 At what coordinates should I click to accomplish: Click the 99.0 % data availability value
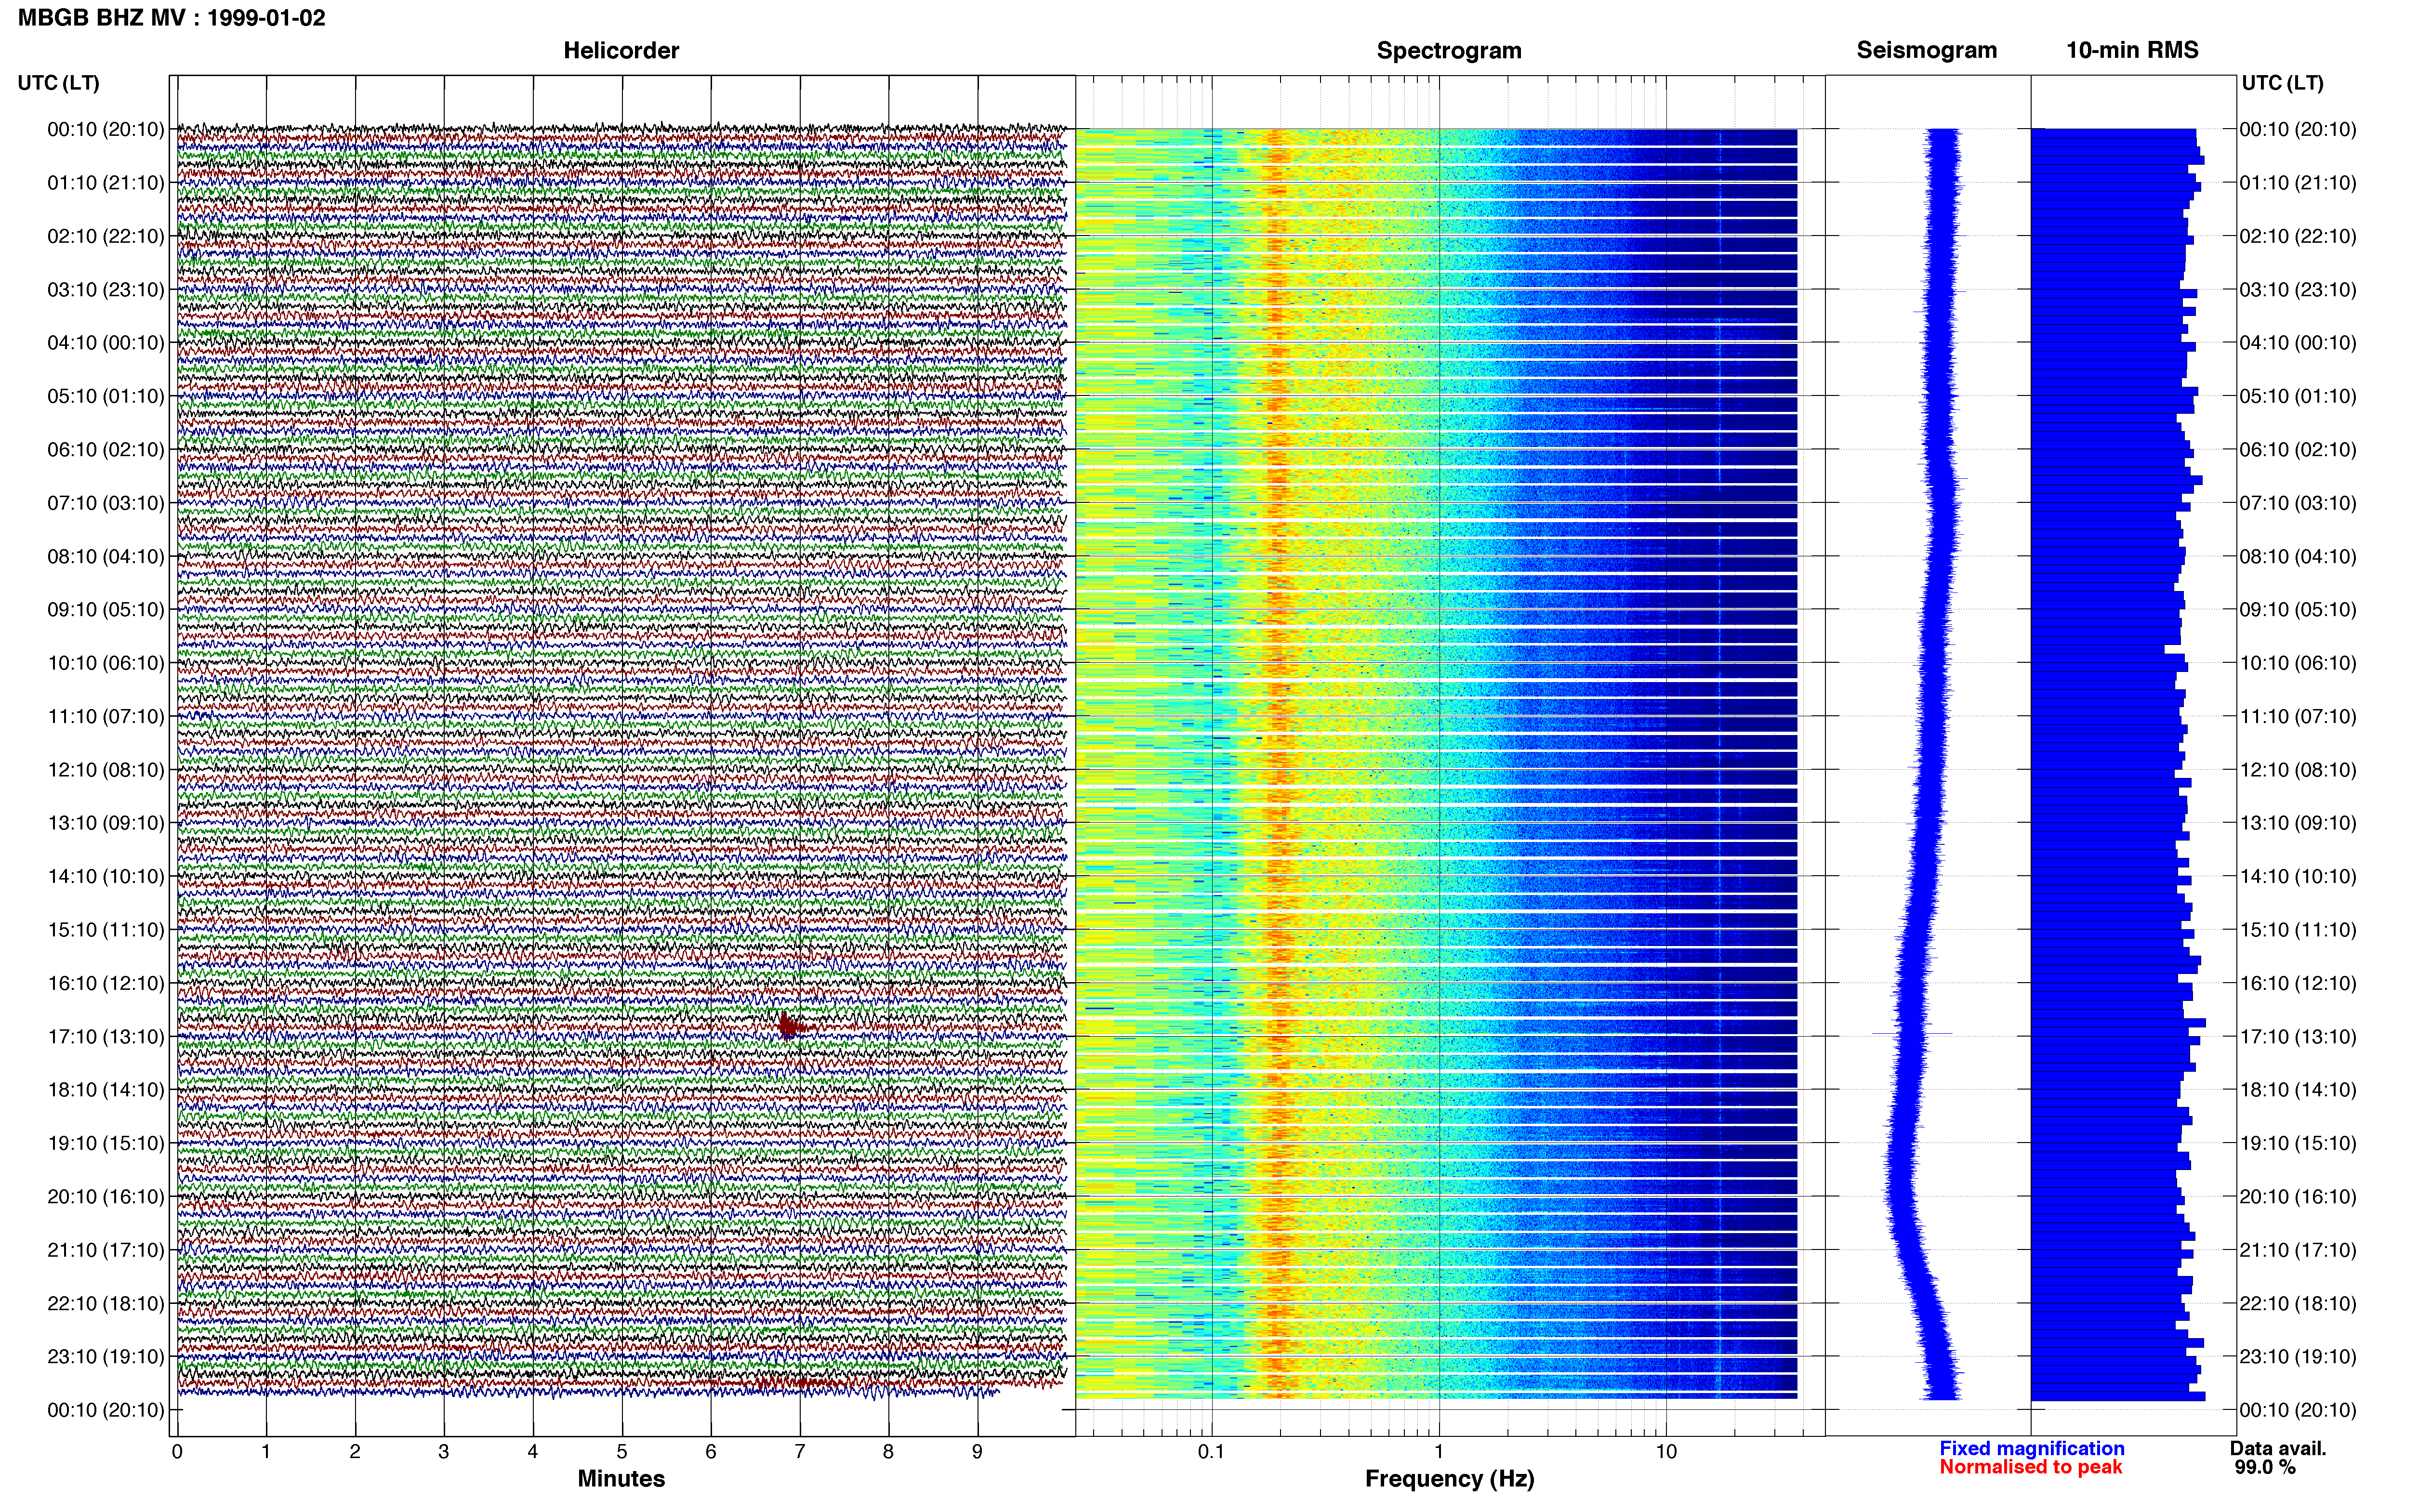click(2264, 1467)
